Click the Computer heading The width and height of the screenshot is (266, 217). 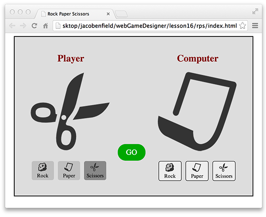click(x=198, y=59)
